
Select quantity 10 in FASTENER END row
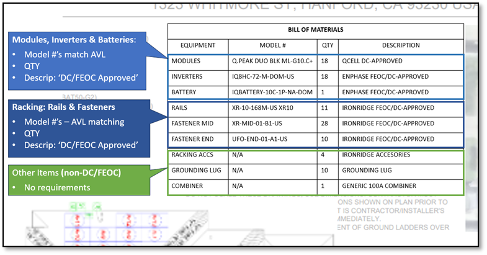click(x=324, y=139)
